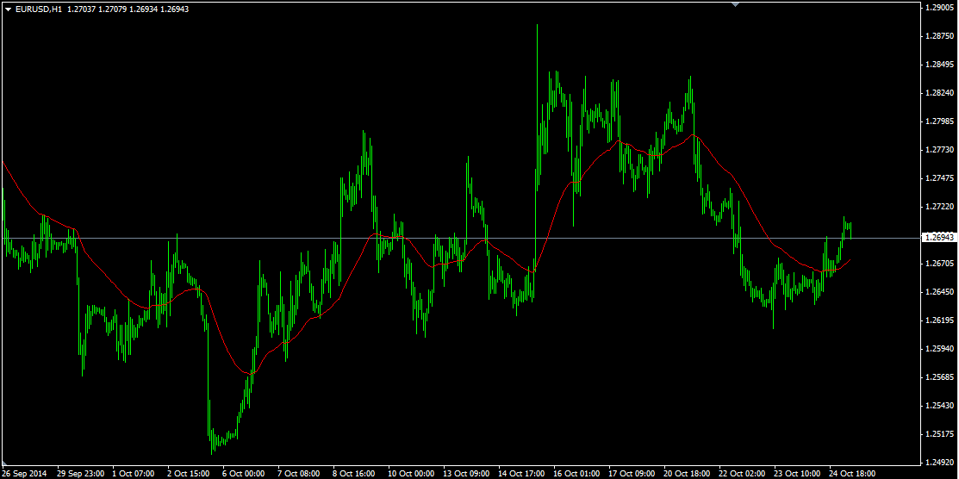Click the 14 Oct 17:00 time label

point(521,474)
